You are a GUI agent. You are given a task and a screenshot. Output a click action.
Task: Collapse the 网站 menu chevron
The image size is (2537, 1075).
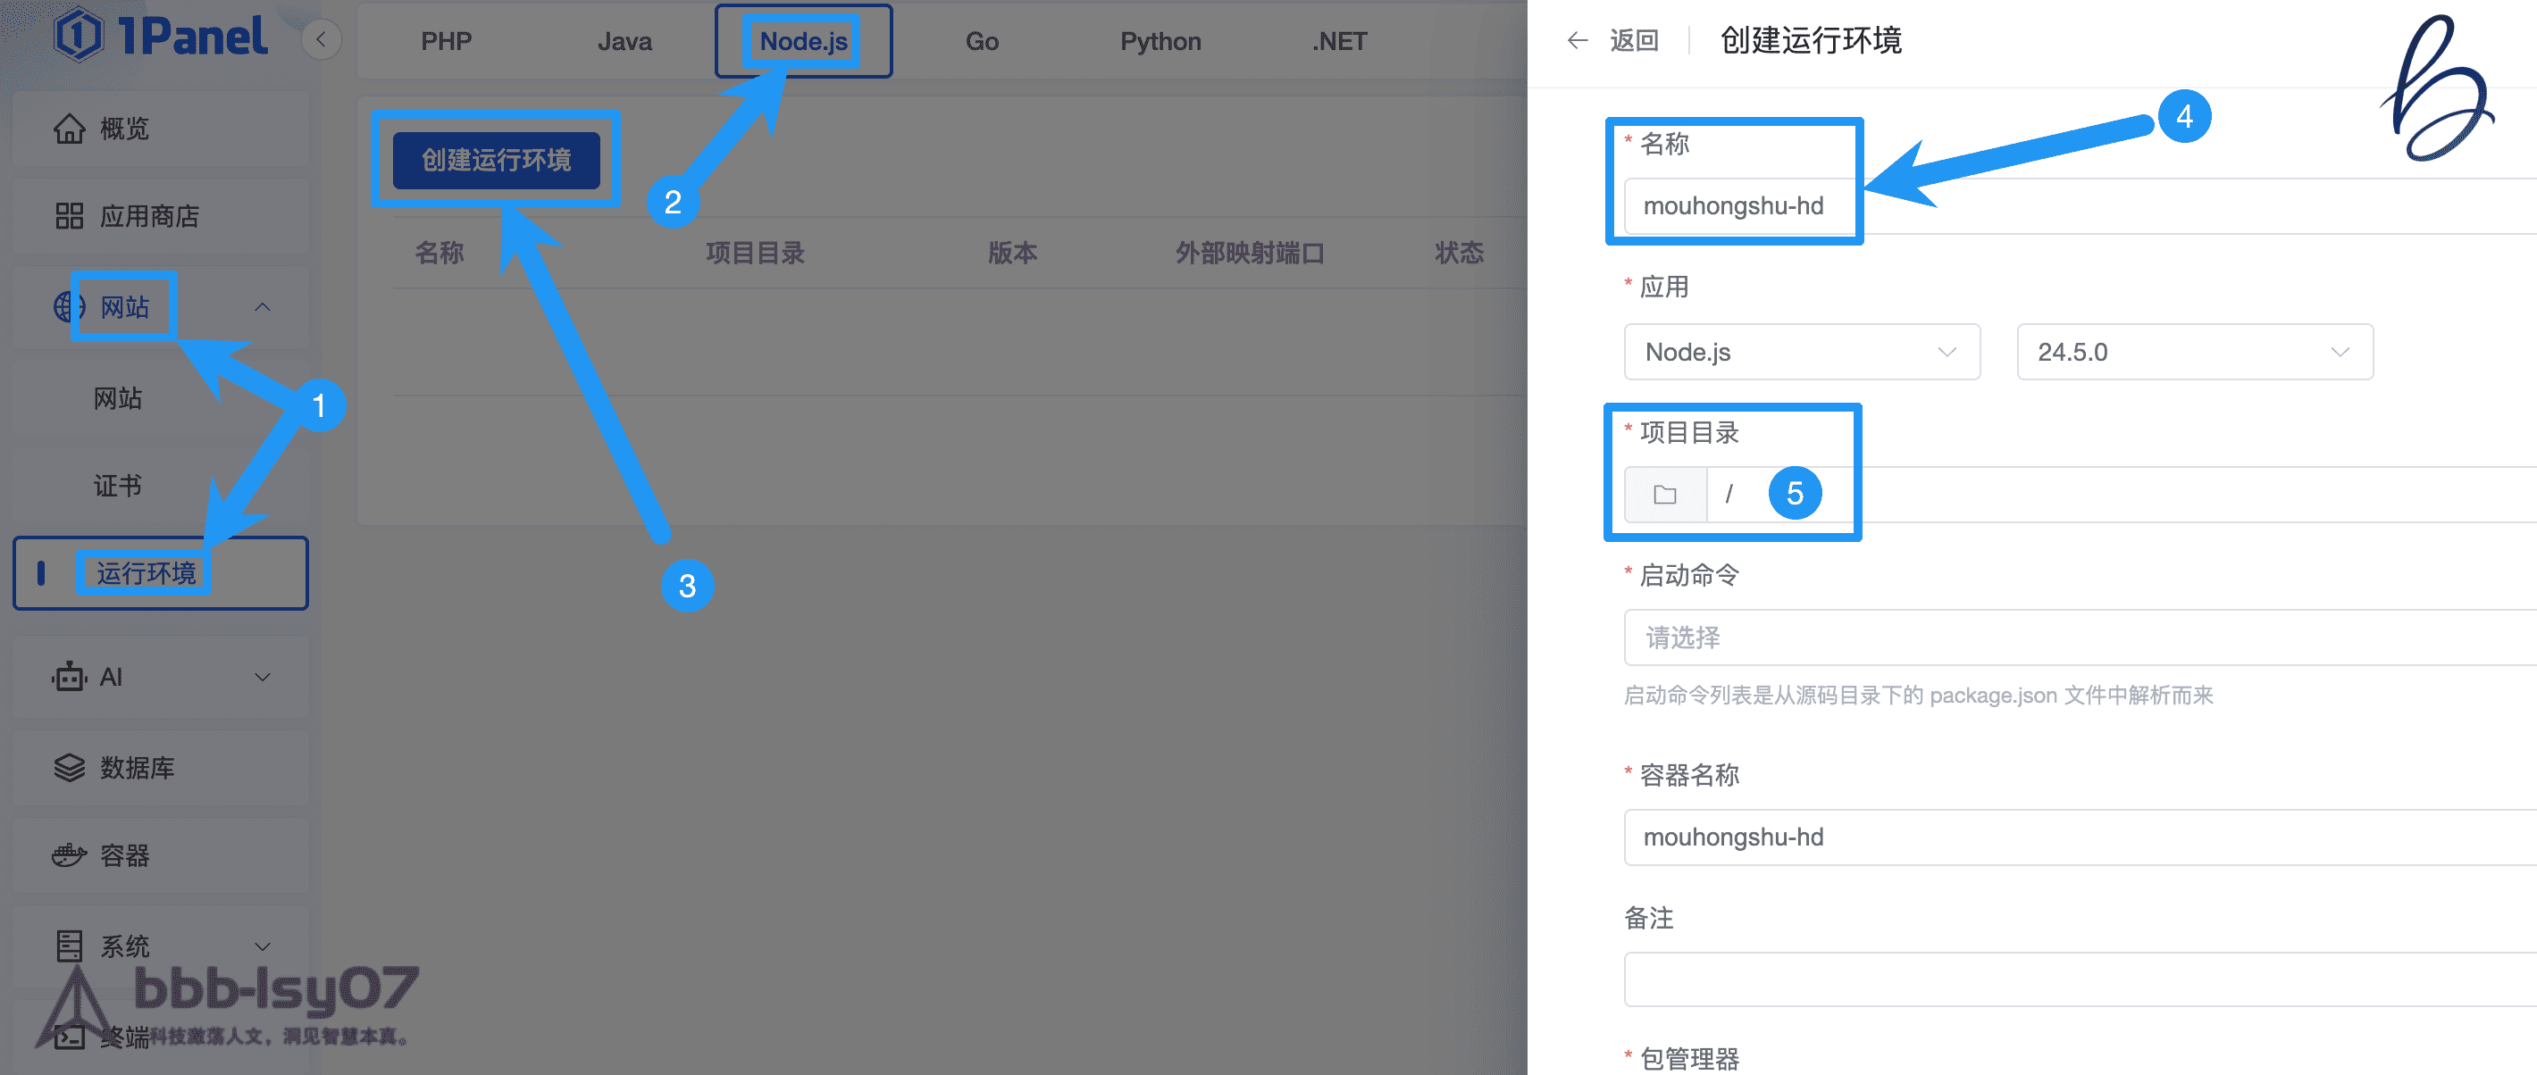pos(262,307)
